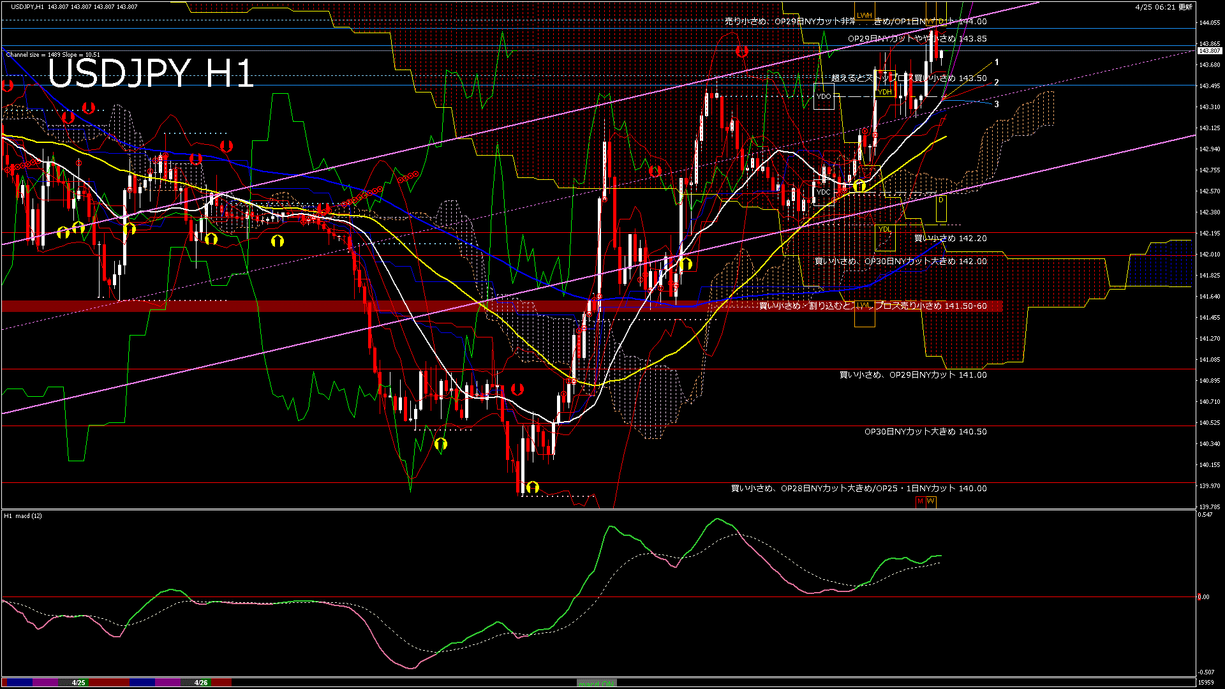The height and width of the screenshot is (689, 1225).
Task: Click the -0.507 value on MACD scale
Action: pos(1206,672)
